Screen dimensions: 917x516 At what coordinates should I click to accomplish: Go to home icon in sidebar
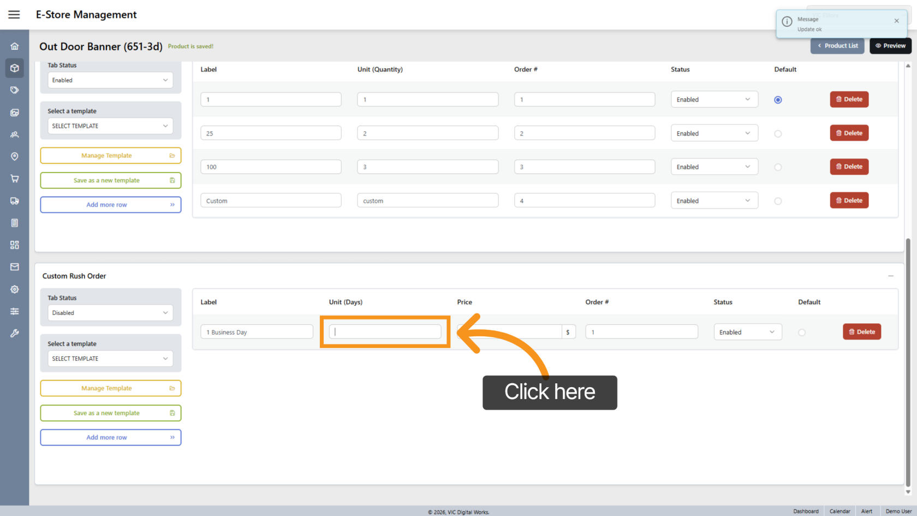(15, 46)
